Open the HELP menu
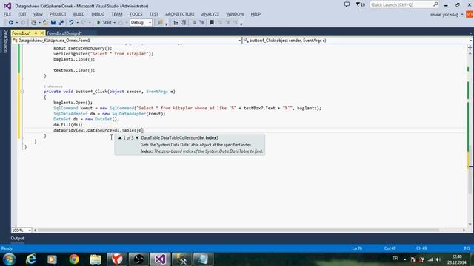The image size is (474, 266). 256,14
